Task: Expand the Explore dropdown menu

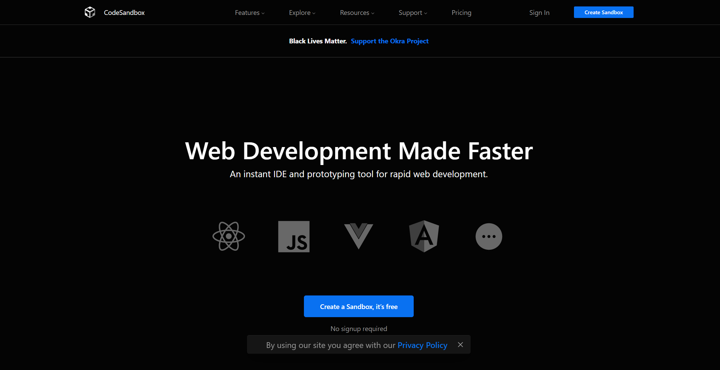Action: tap(302, 13)
